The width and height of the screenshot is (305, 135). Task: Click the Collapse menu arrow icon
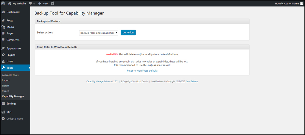(x=3, y=118)
